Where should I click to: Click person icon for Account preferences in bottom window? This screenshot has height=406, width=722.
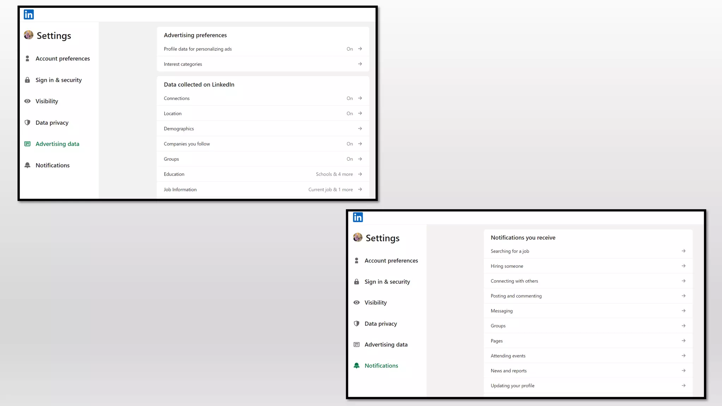(356, 260)
